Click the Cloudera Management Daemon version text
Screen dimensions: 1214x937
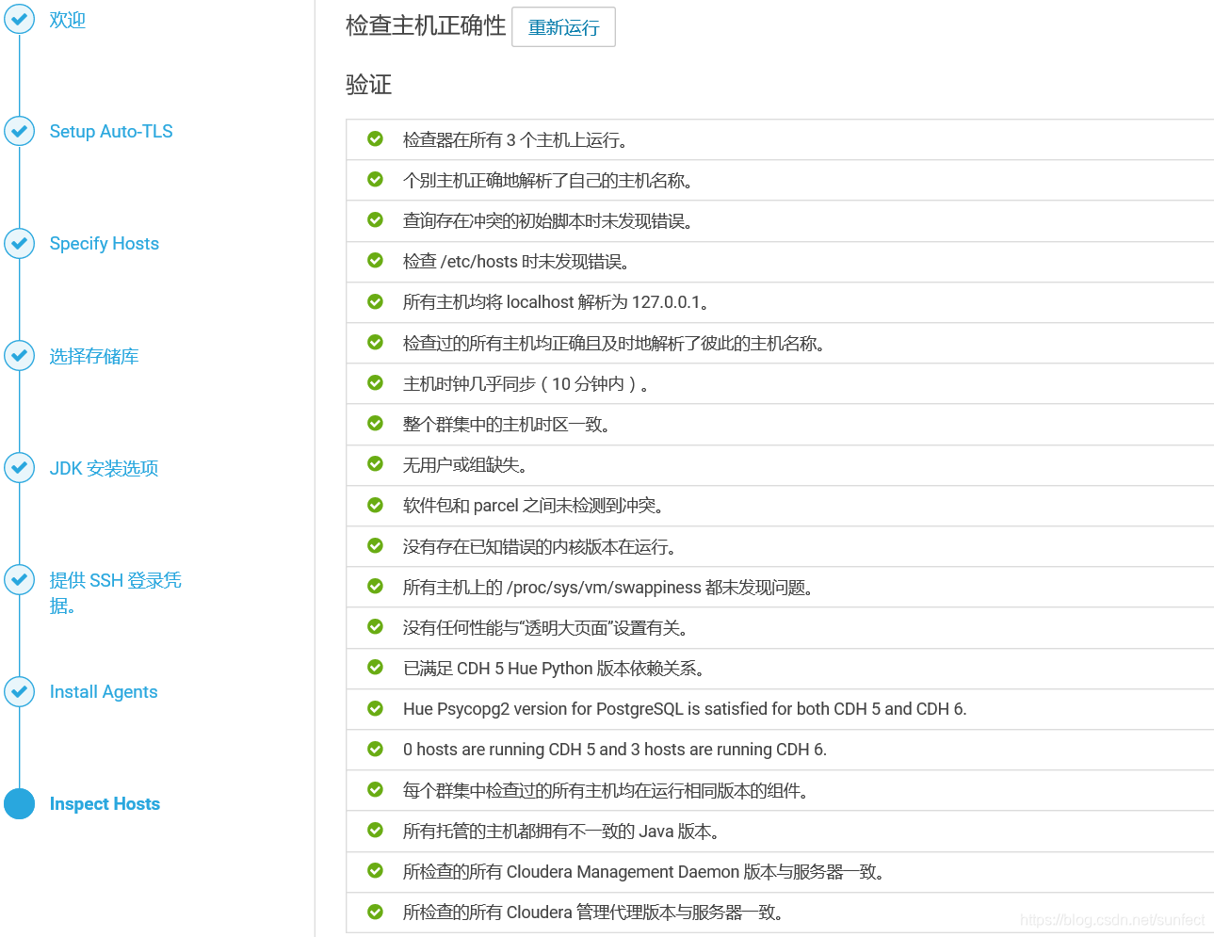click(643, 872)
